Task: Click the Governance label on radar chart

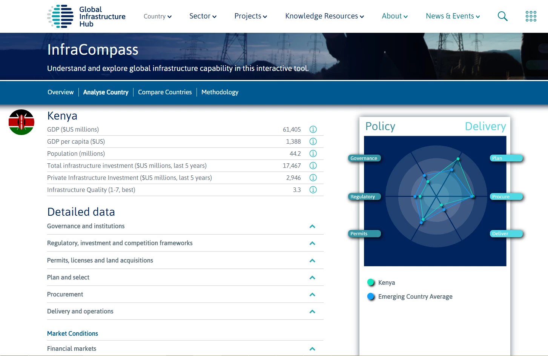Action: tap(364, 158)
